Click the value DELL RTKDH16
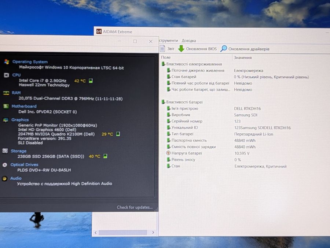 pyautogui.click(x=247, y=108)
